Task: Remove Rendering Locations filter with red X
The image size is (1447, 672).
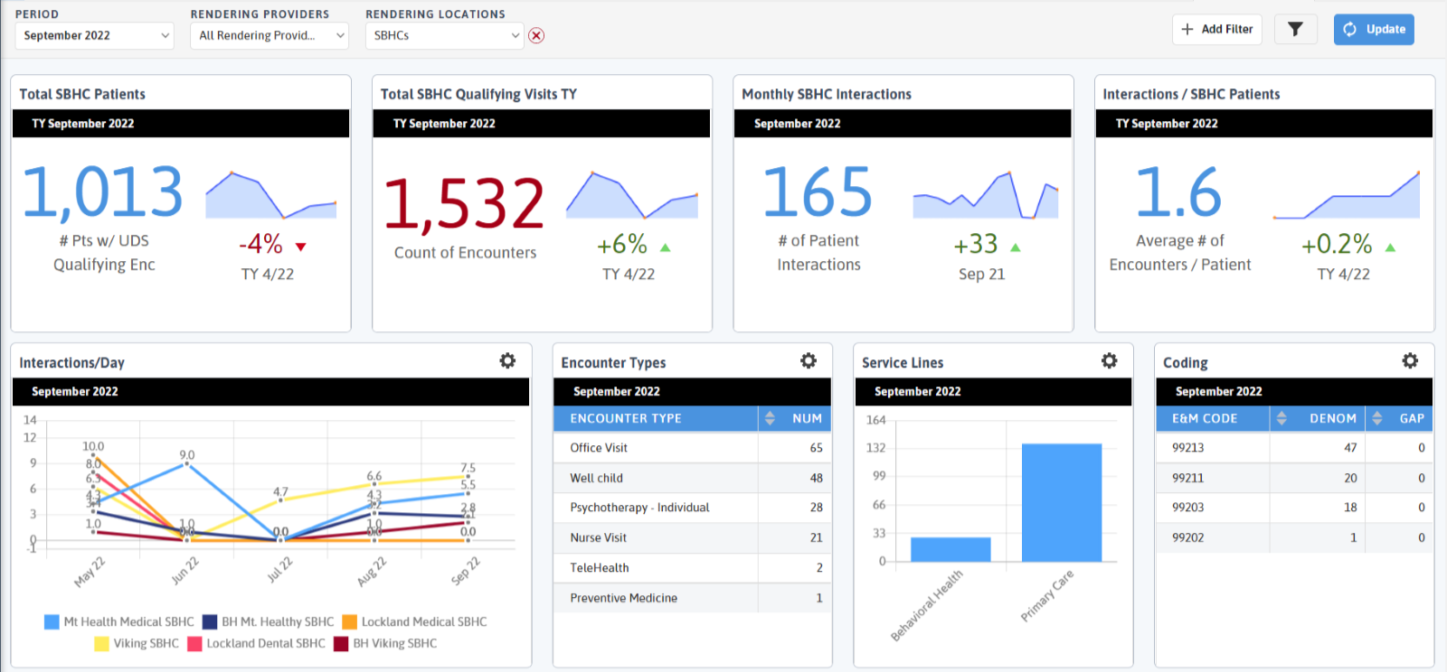Action: [x=536, y=35]
